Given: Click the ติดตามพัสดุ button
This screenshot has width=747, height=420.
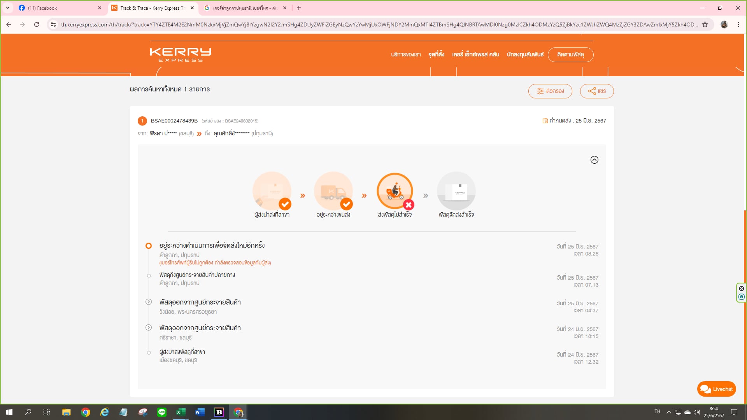Looking at the screenshot, I should coord(570,54).
